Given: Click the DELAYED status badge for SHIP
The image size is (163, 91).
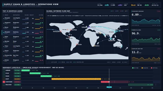Looking at the screenshot, I should [x=17, y=79].
